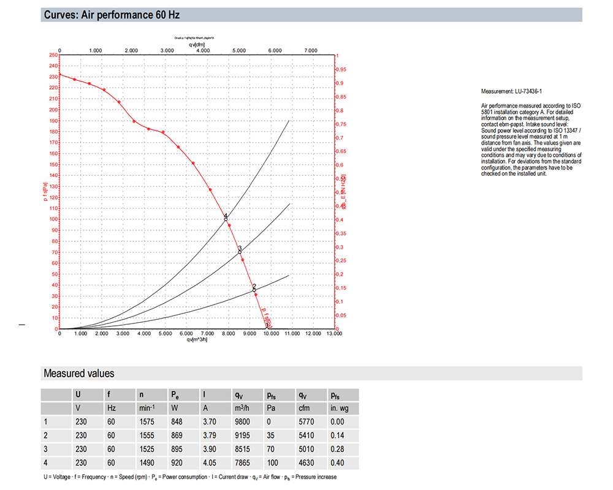
Task: Click the 9800 airflow value in row 1
Action: click(x=242, y=422)
